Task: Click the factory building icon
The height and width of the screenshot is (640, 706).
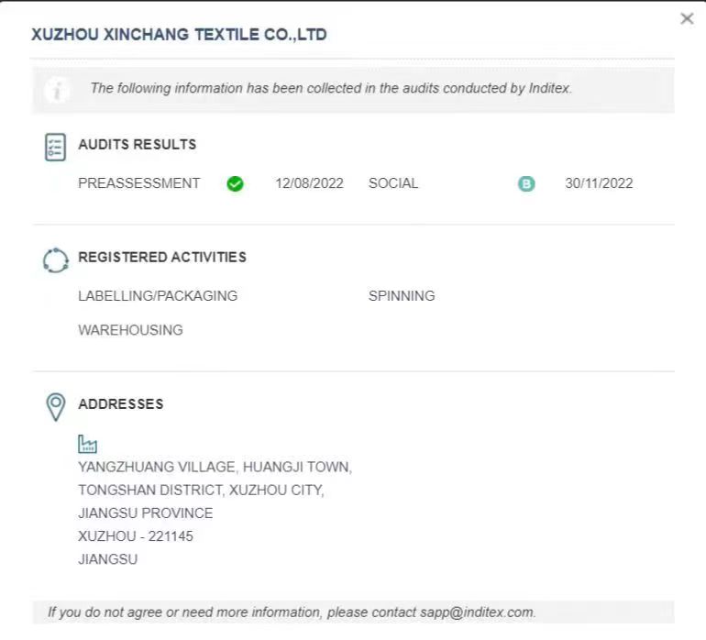Action: pos(88,445)
